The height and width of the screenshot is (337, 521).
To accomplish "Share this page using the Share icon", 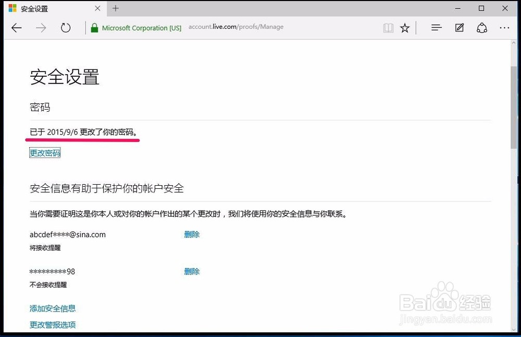I will click(482, 28).
